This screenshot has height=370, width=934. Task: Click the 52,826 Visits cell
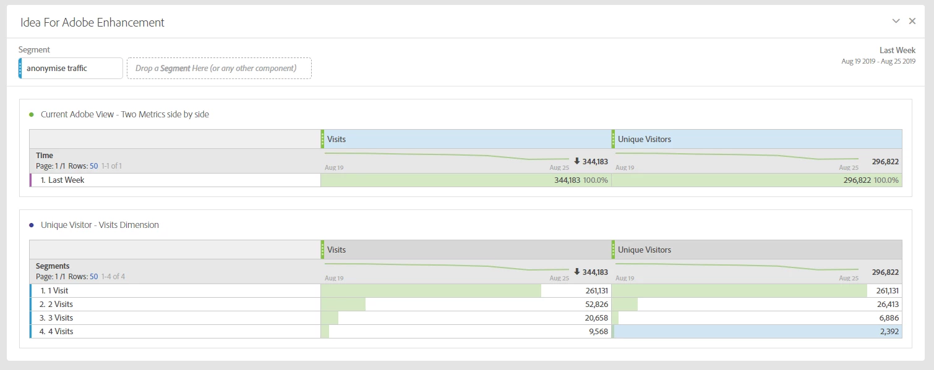[466, 304]
